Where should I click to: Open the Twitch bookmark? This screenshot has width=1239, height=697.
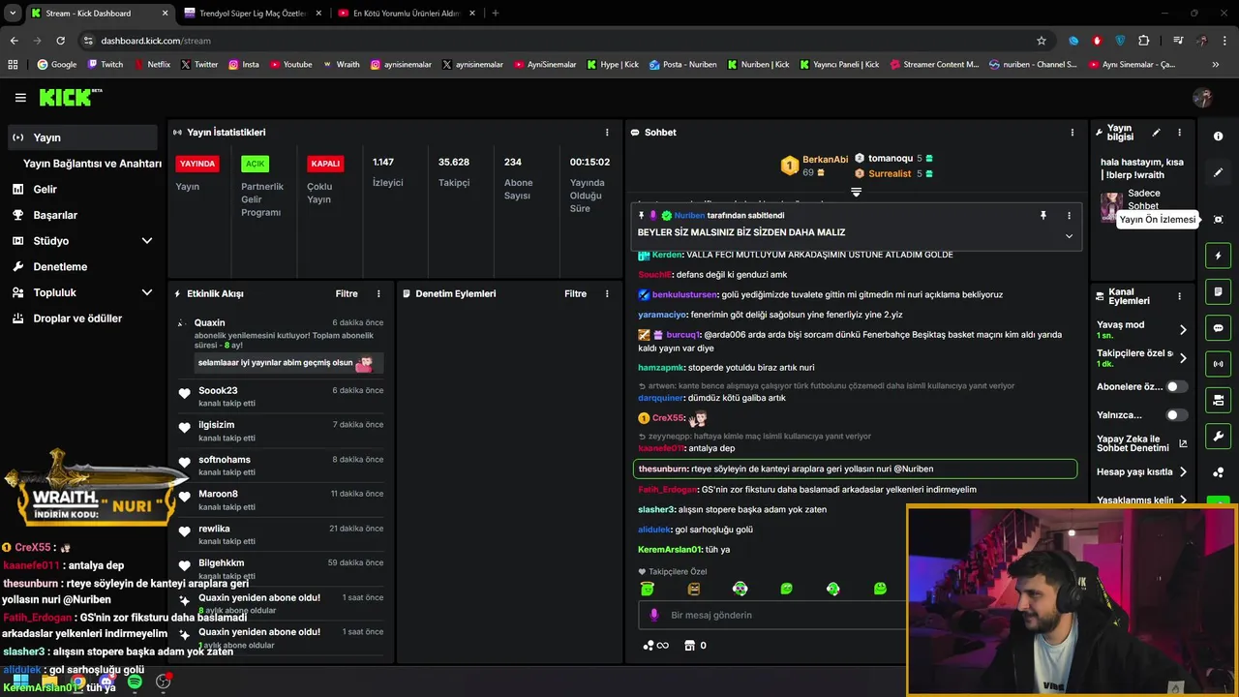point(106,65)
